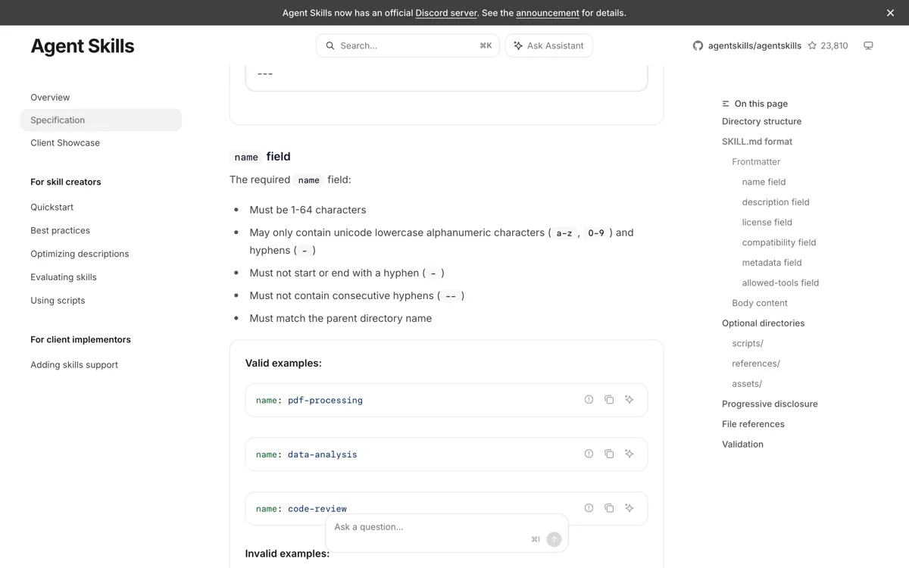Jump to Optional directories in page outline
Screen dimensions: 909x568
pos(763,323)
